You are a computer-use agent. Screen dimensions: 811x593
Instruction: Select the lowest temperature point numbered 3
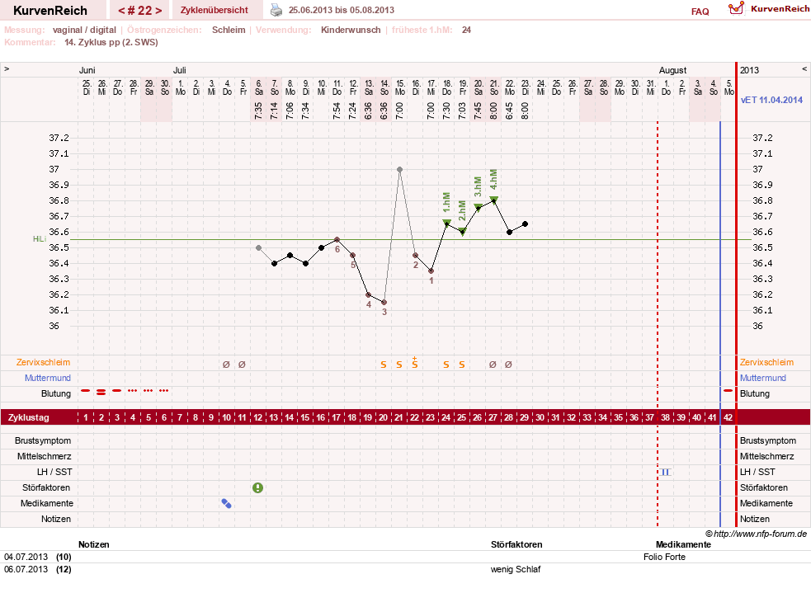click(384, 302)
